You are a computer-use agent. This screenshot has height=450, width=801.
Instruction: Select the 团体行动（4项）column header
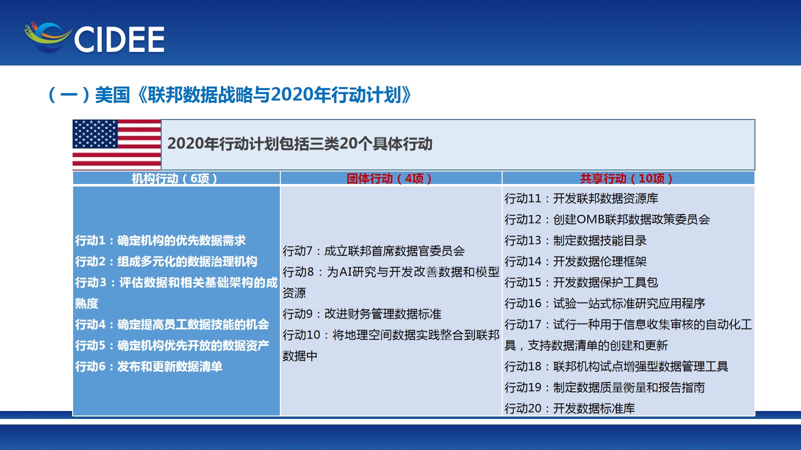[390, 178]
